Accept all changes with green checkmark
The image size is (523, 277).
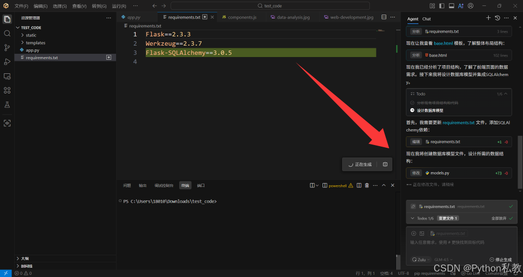511,218
